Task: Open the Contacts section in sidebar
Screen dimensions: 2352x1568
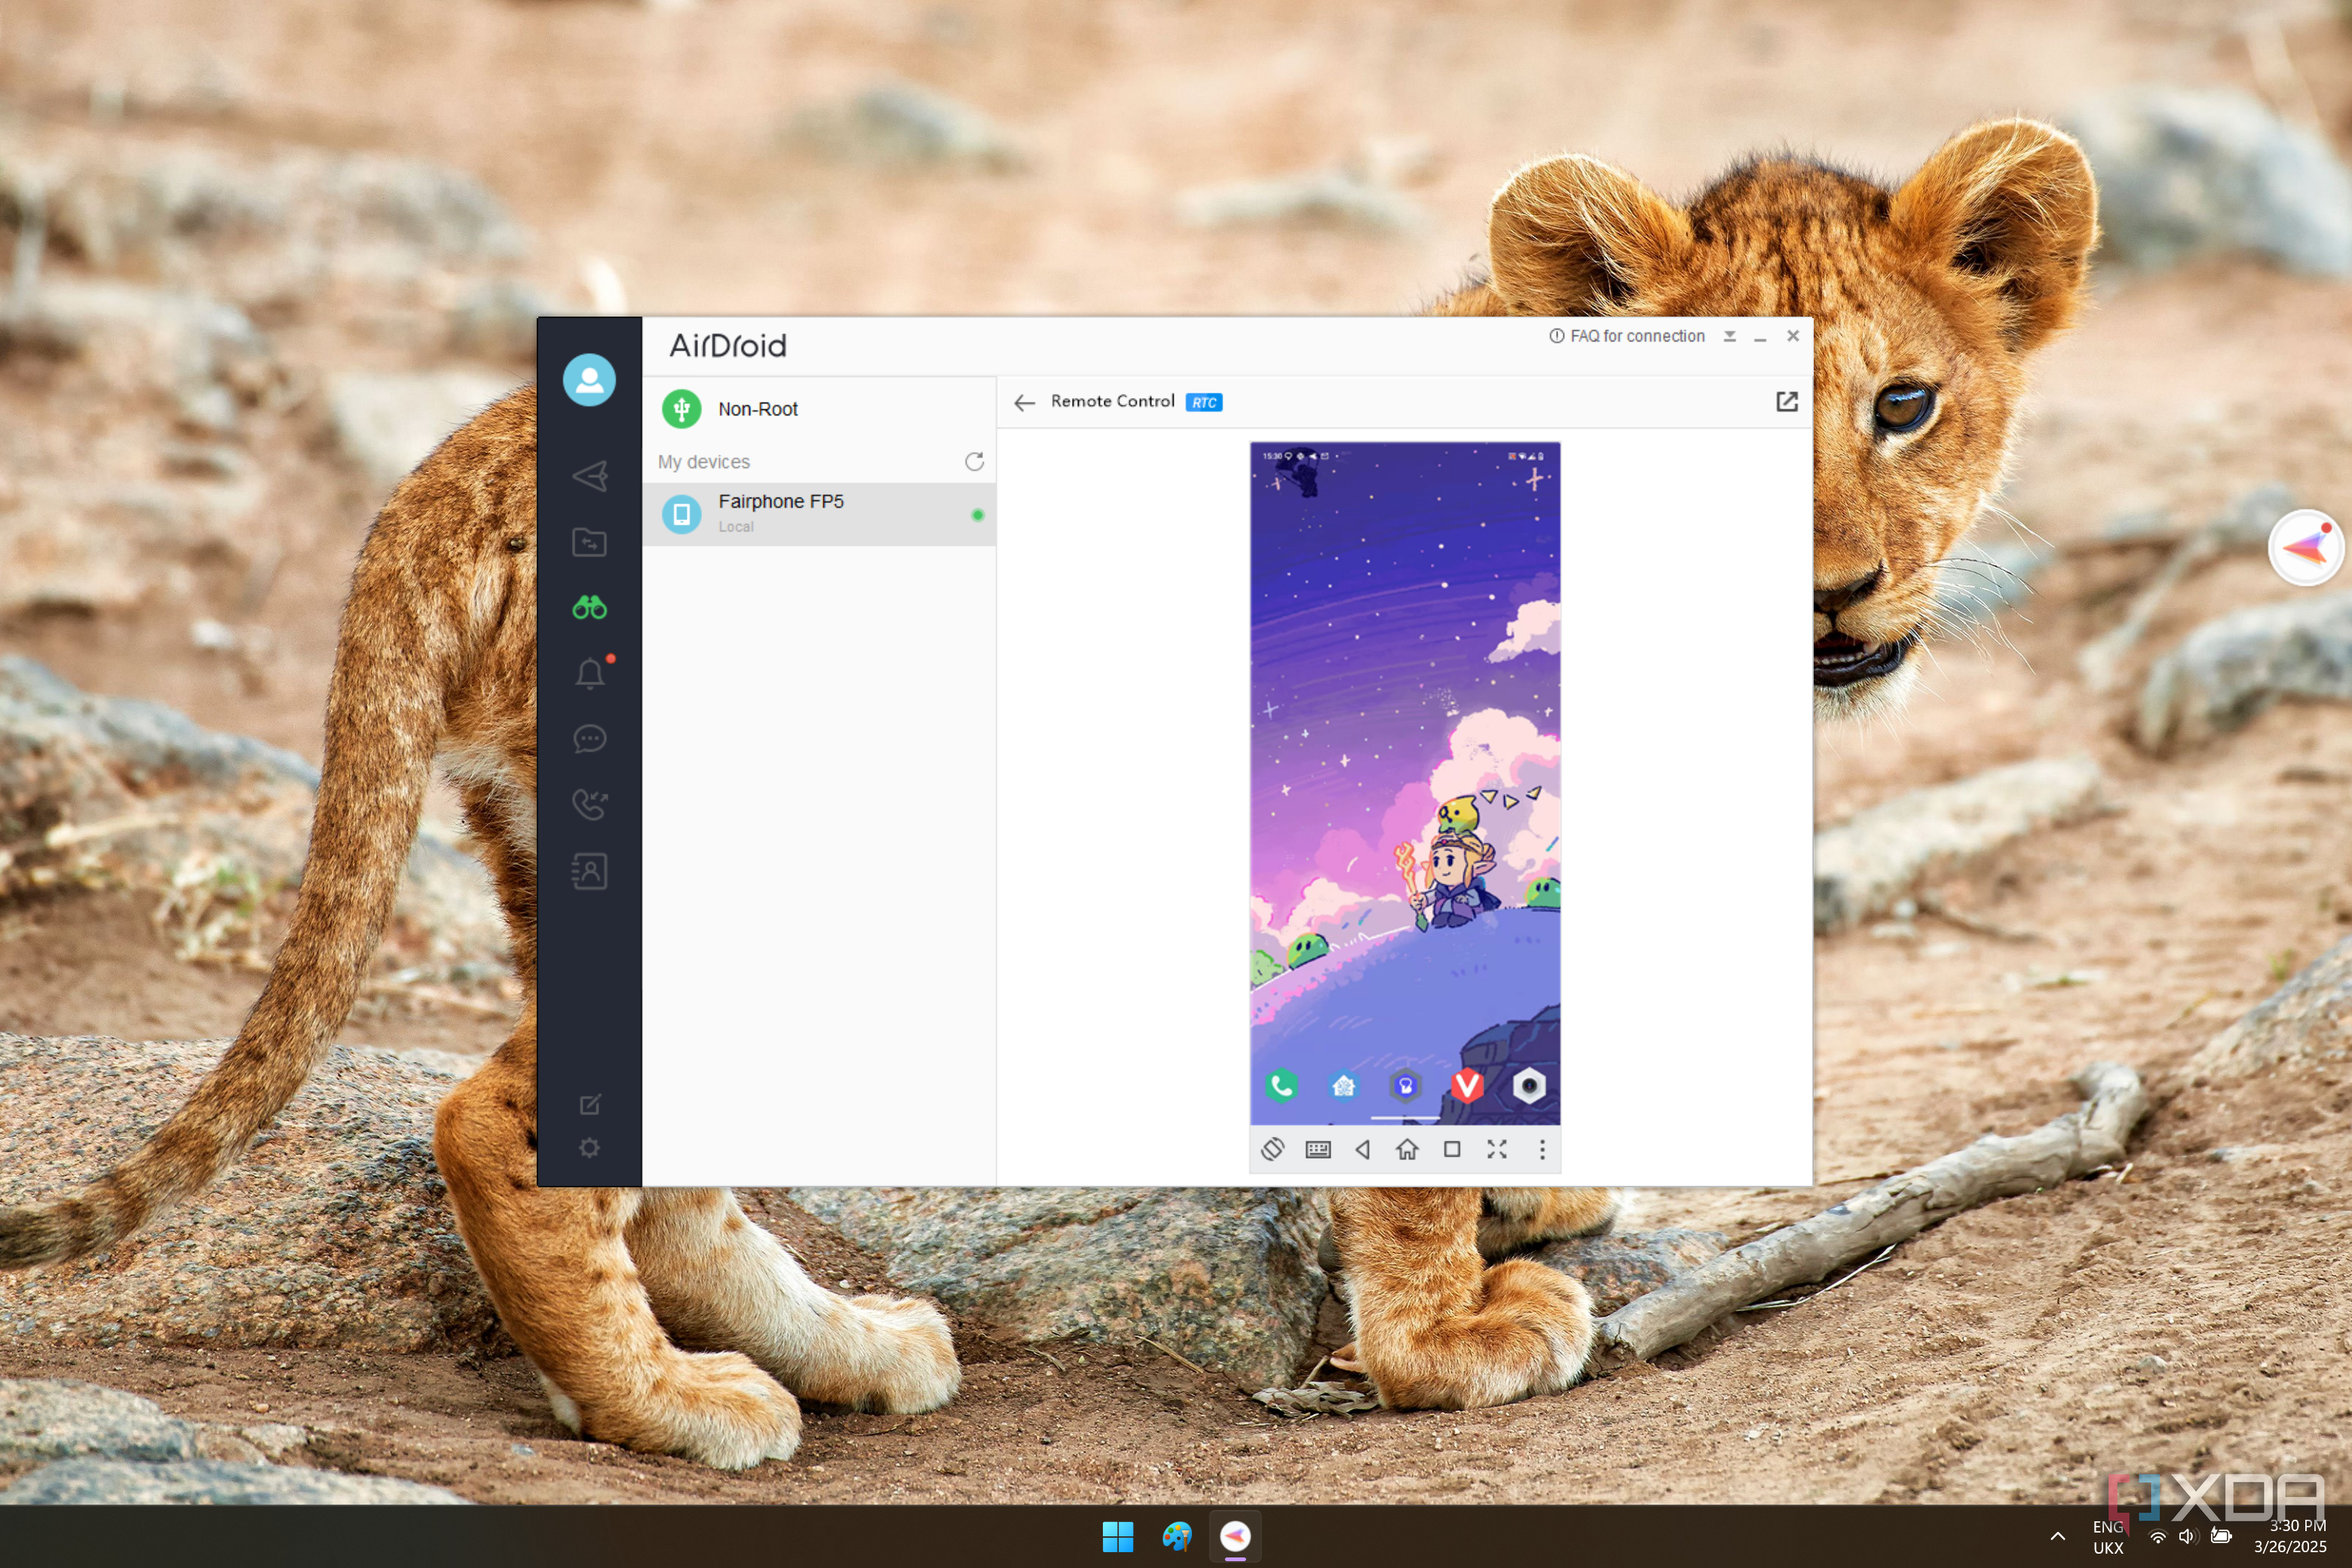Action: tap(589, 871)
